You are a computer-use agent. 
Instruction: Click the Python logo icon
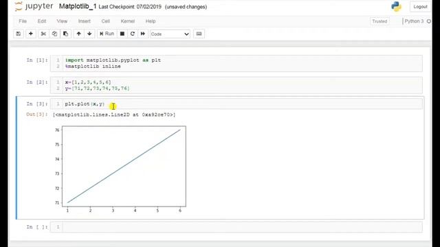(x=396, y=6)
